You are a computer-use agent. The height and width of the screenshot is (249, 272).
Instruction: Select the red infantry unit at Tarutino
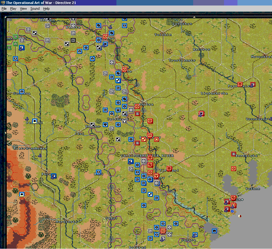(163, 231)
